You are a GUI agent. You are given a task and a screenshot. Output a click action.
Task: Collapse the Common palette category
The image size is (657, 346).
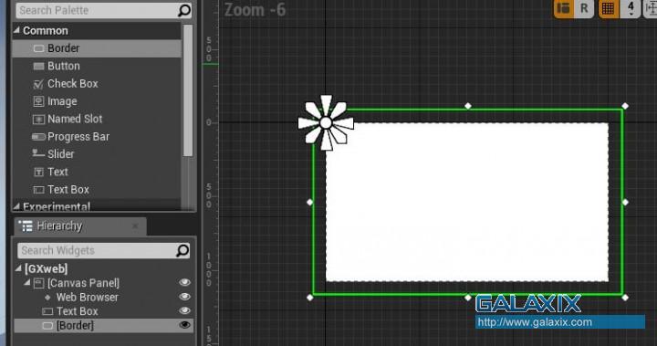pyautogui.click(x=16, y=30)
